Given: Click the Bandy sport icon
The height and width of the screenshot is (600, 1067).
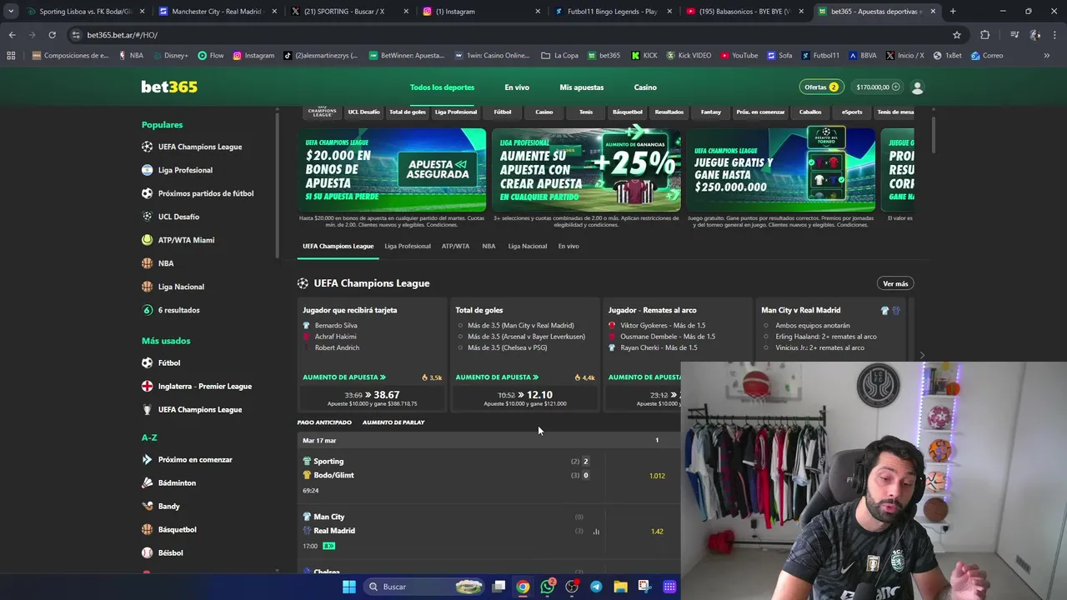Looking at the screenshot, I should (x=148, y=506).
